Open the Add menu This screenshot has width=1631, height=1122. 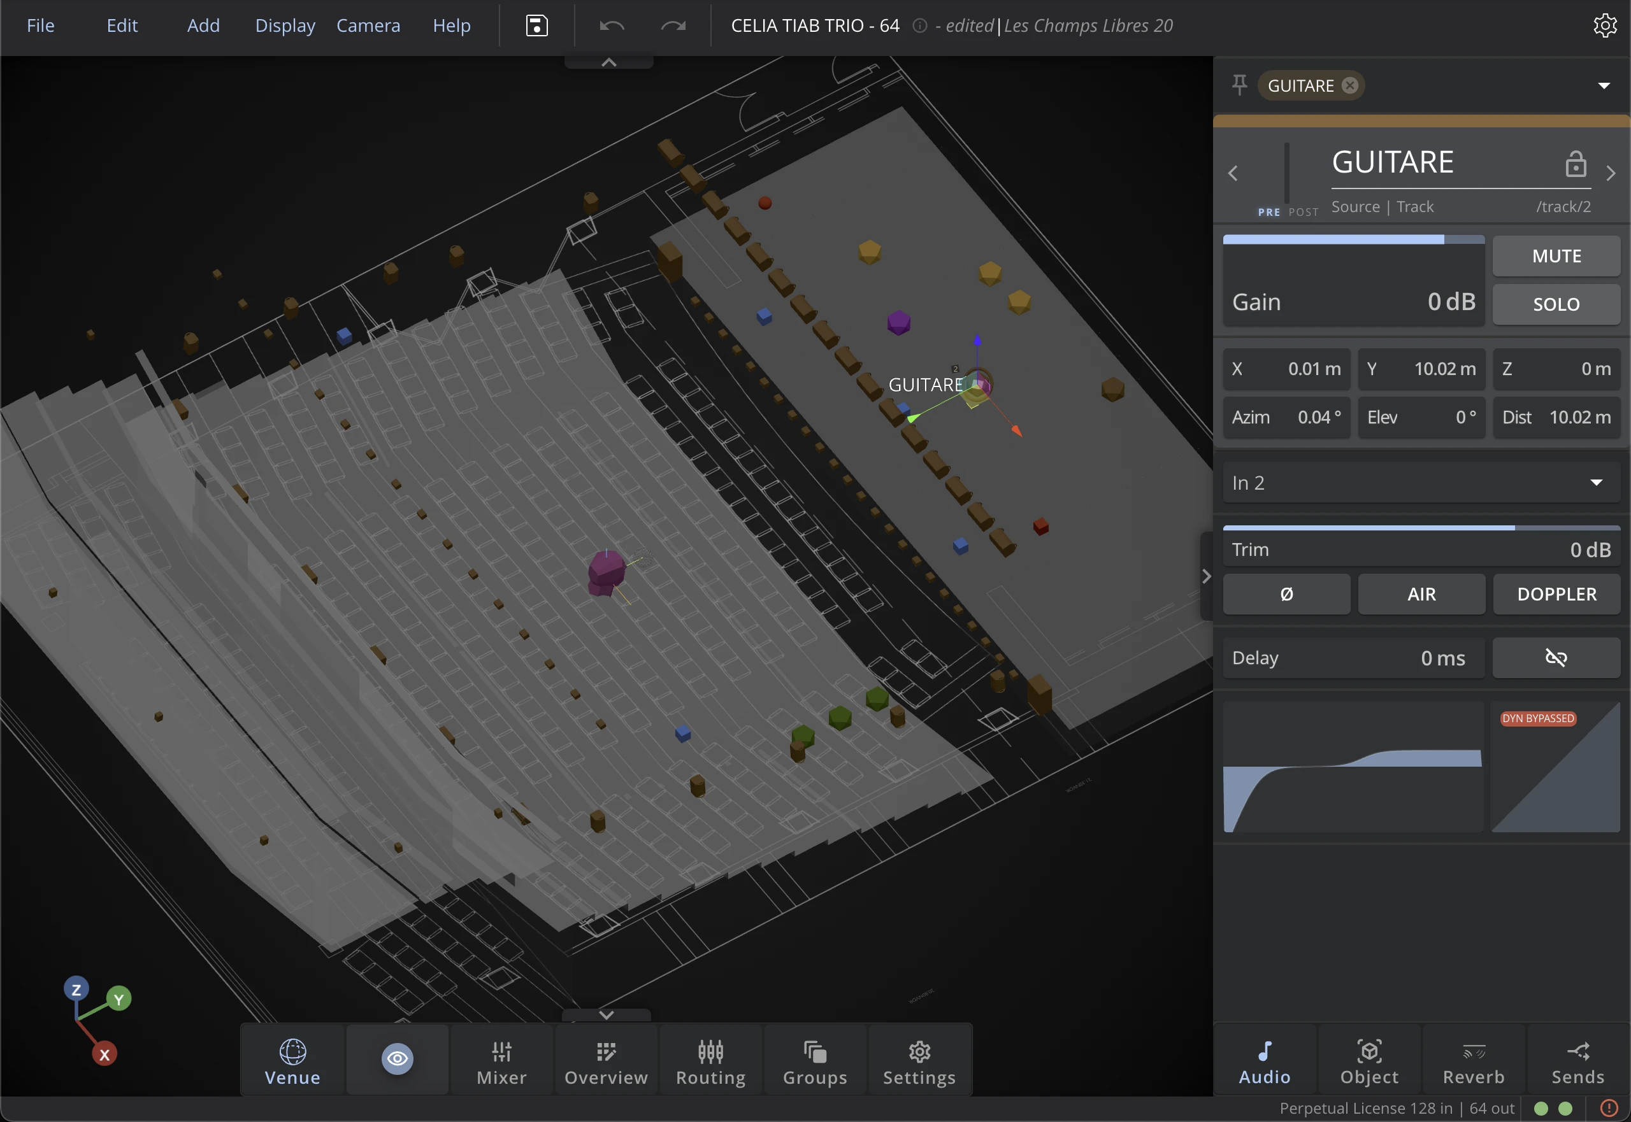(203, 26)
